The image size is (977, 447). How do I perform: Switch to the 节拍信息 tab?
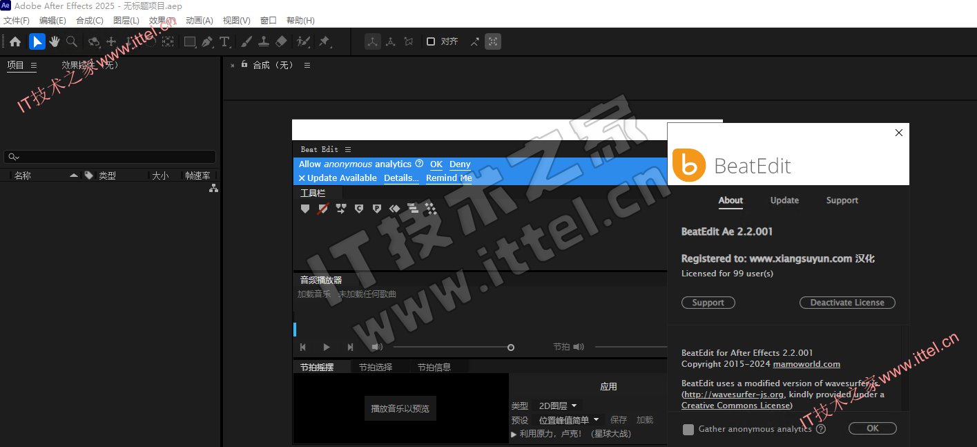[x=434, y=368]
